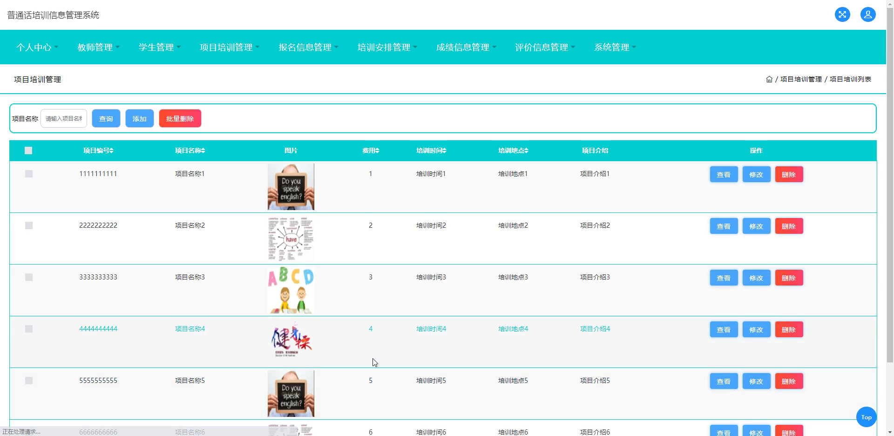Click the fullscreen toggle icon
This screenshot has width=894, height=436.
[842, 14]
